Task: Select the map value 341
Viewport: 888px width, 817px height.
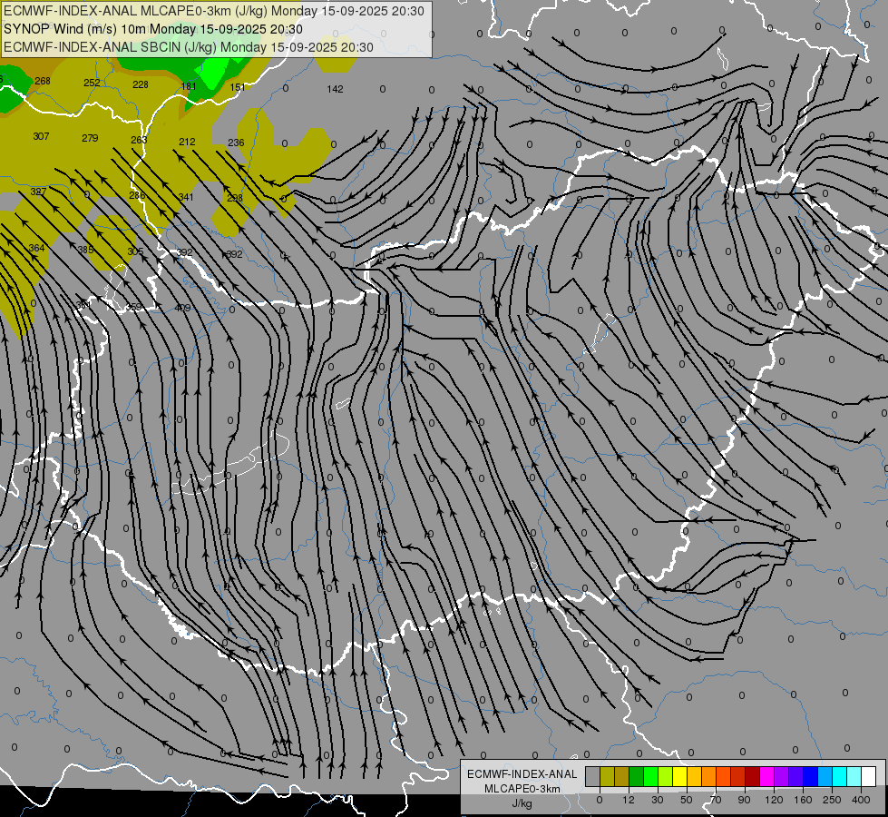Action: coord(186,197)
